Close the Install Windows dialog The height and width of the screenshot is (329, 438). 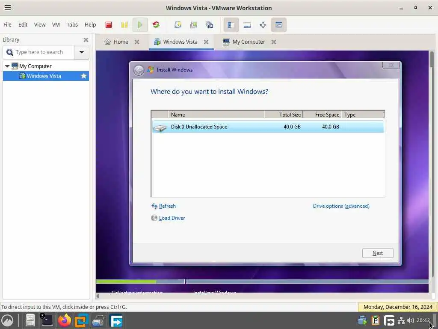[x=391, y=65]
